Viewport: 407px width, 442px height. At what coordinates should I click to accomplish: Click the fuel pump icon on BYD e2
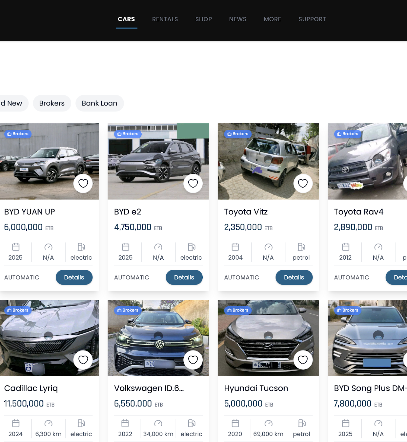191,247
